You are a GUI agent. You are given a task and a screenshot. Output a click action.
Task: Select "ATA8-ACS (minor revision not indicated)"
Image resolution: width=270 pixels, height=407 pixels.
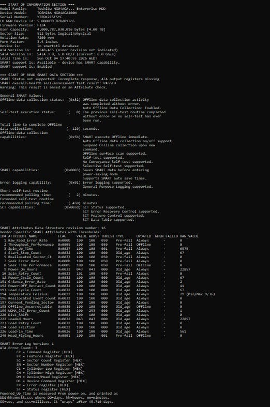click(x=78, y=50)
